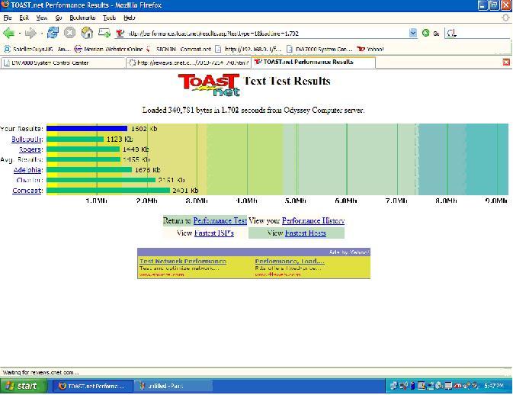Open the Adelphia ISP link
Viewport: 513px width, 395px height.
[x=27, y=170]
